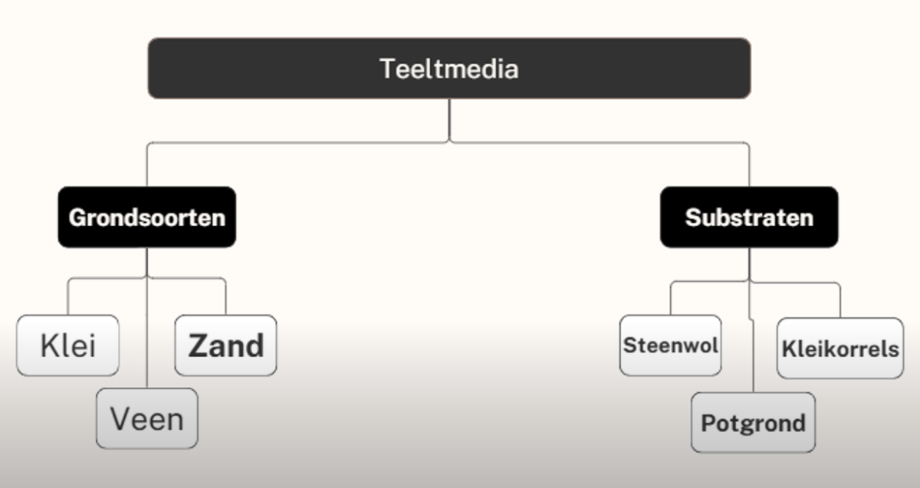Viewport: 920px width, 488px height.
Task: Select the connector line above Kleikorrels
Action: 840,300
